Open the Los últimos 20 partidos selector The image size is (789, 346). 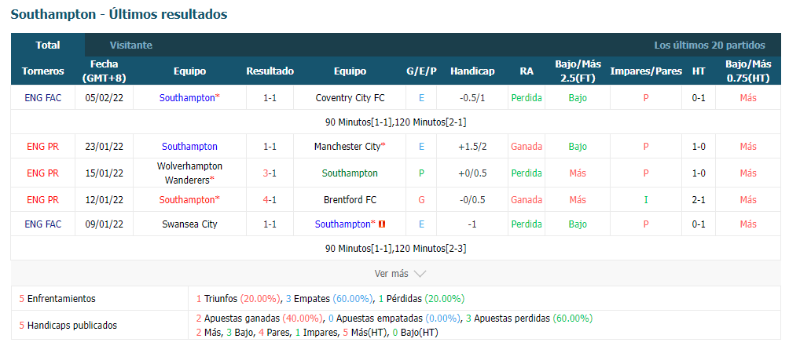point(710,46)
